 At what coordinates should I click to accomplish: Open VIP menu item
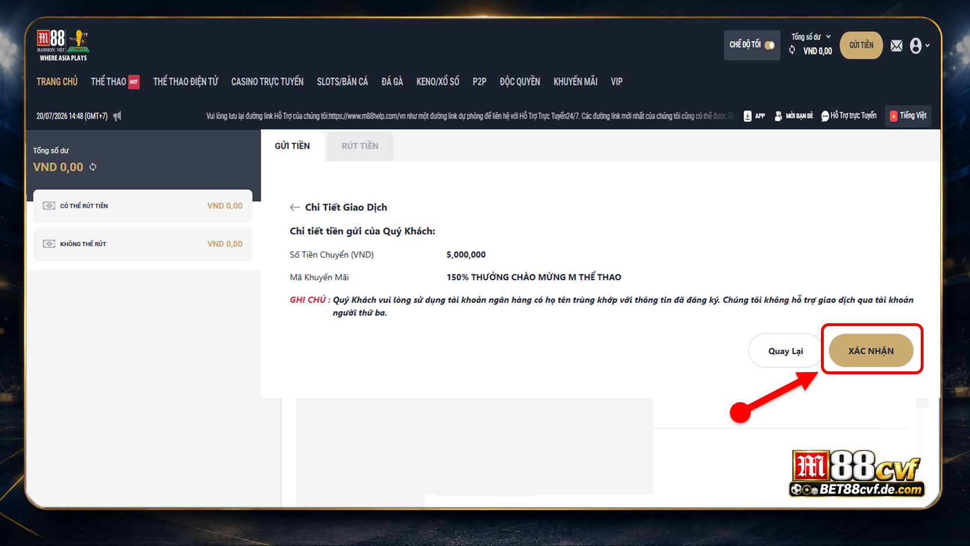click(x=617, y=82)
